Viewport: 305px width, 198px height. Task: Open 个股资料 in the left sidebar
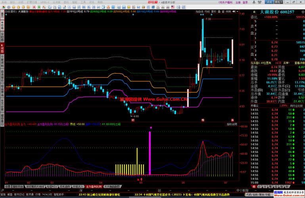click(x=2, y=61)
